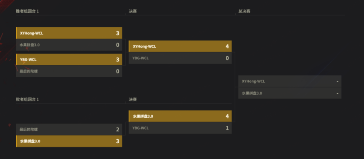364x159 pixels.
Task: Click 最后的陀螺 row with score 0
Action: 69,71
